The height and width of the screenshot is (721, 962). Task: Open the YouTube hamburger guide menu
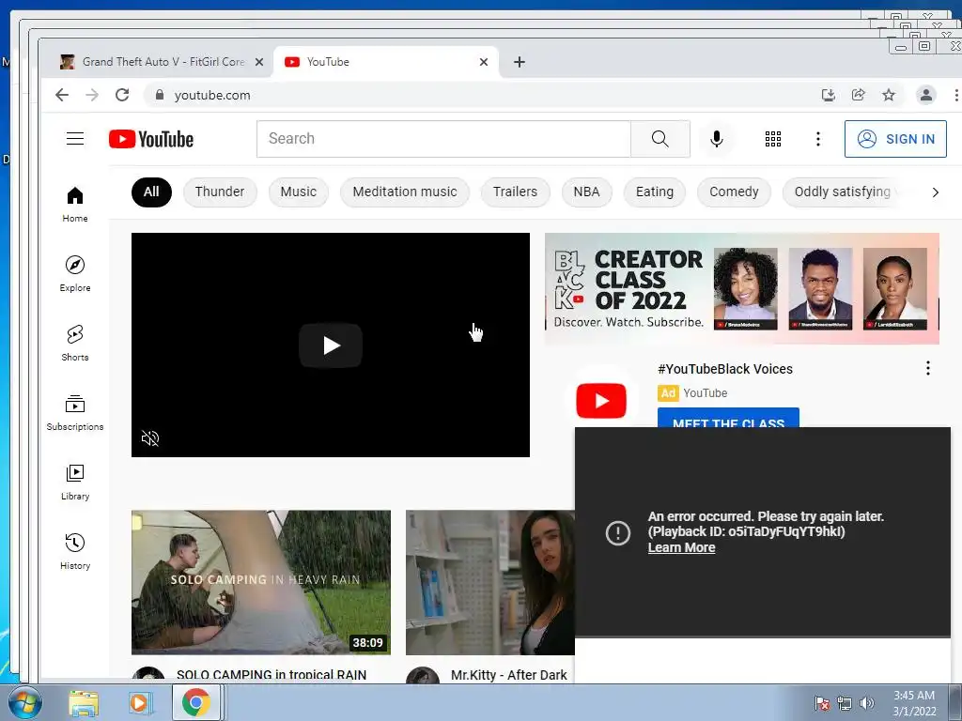[75, 139]
